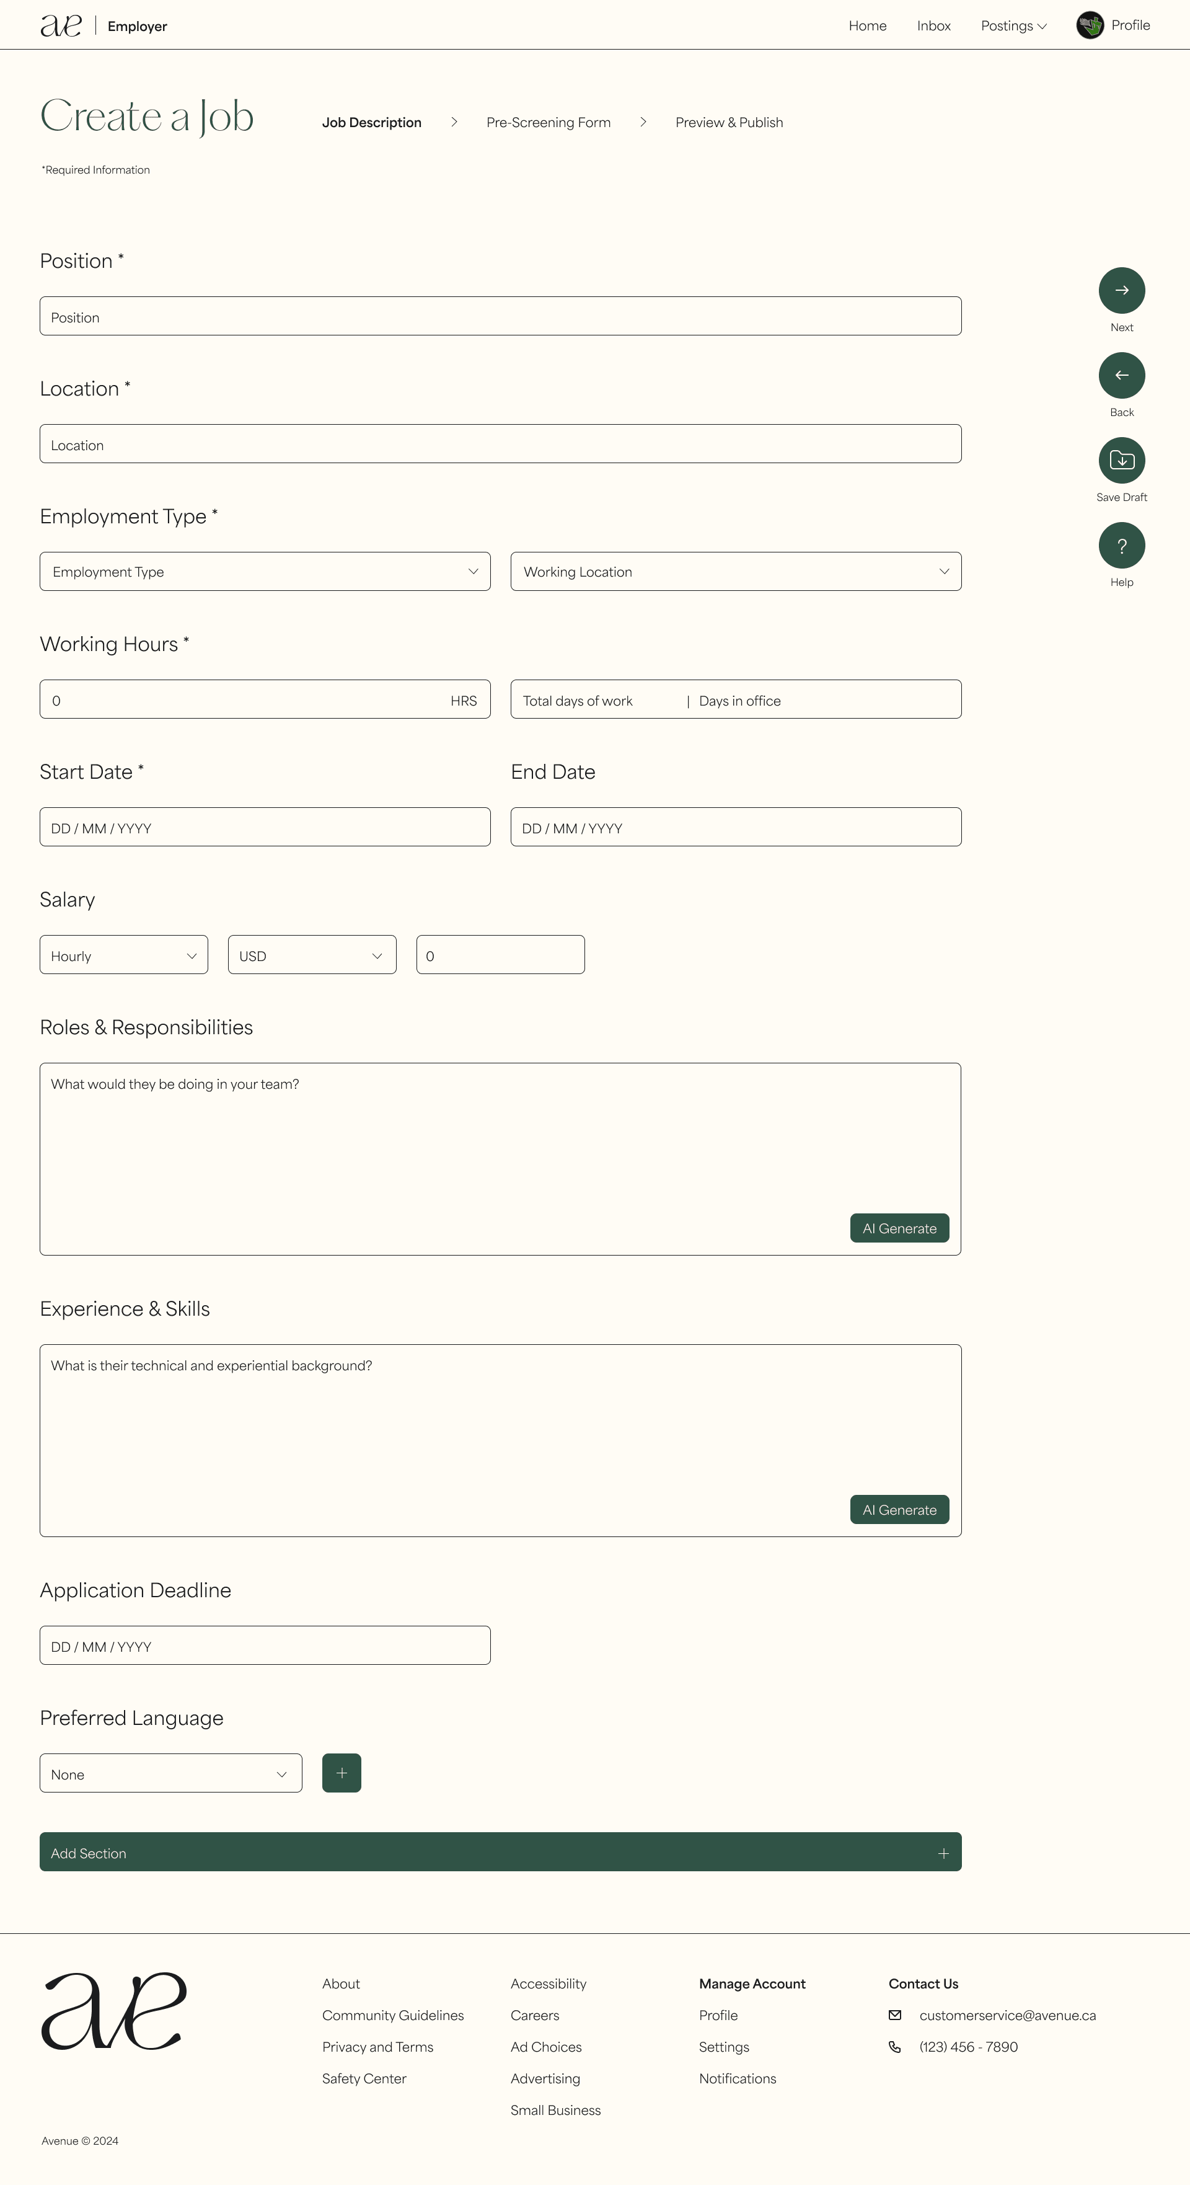This screenshot has width=1190, height=2185.
Task: Open Small Business footer link
Action: [x=555, y=2109]
